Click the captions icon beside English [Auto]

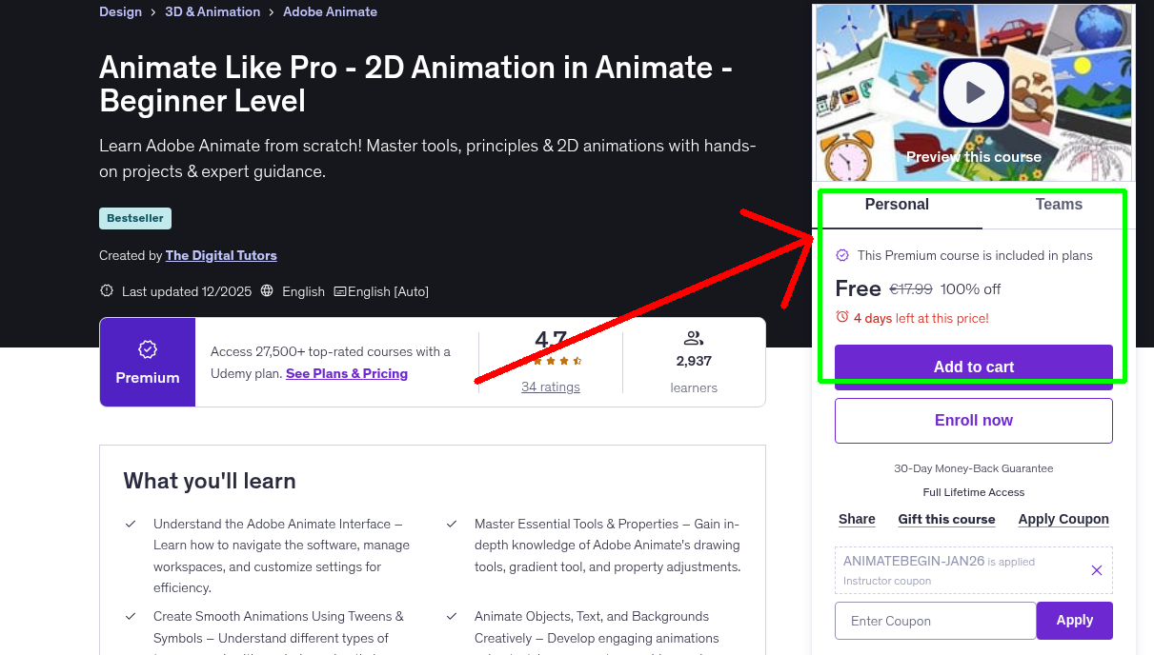click(x=339, y=291)
